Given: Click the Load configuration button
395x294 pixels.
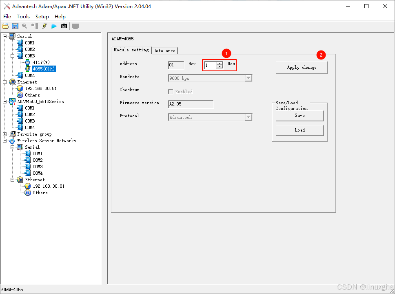Looking at the screenshot, I should 300,130.
